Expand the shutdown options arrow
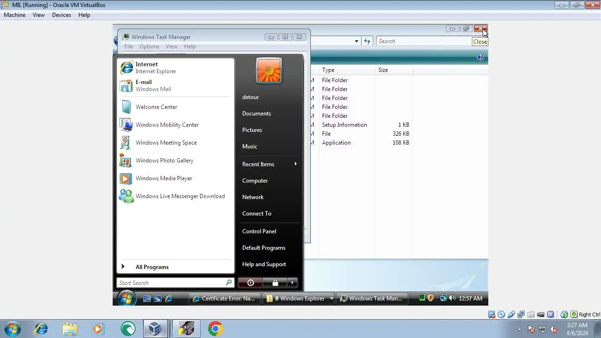Screen dimensions: 601x338 [293, 283]
